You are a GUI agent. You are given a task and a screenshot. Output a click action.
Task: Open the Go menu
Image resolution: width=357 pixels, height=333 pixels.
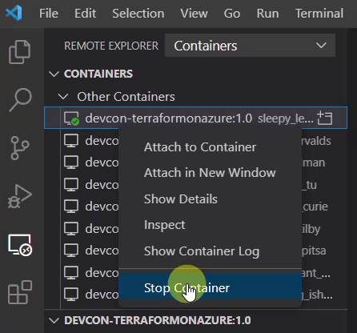[232, 14]
